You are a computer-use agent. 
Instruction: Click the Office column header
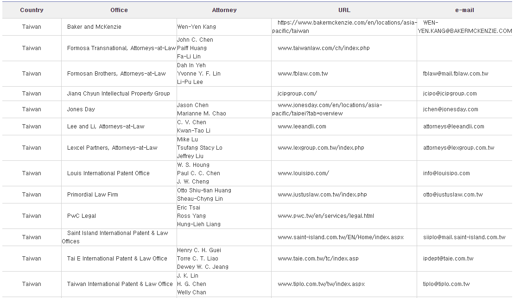119,10
